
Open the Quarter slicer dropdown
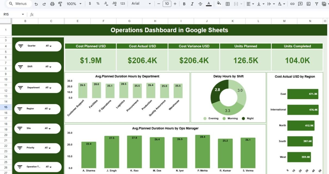tap(49, 46)
